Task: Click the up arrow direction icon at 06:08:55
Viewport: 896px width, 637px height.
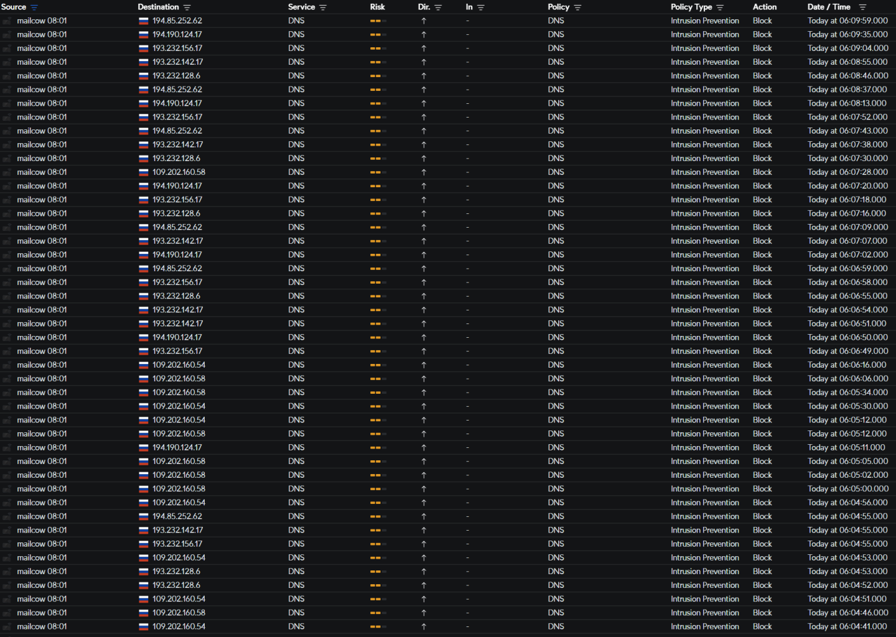Action: (x=424, y=62)
